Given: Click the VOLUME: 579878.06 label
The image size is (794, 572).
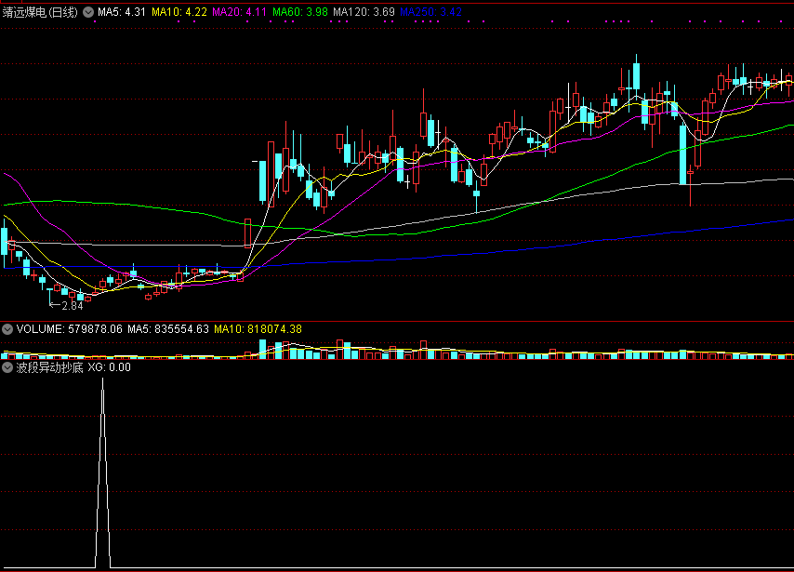Looking at the screenshot, I should (x=70, y=329).
